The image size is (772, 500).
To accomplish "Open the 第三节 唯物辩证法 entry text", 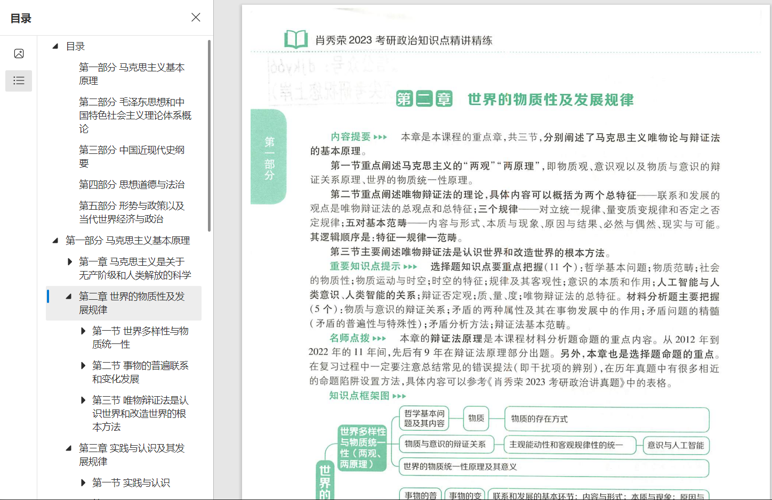I will coord(140,413).
